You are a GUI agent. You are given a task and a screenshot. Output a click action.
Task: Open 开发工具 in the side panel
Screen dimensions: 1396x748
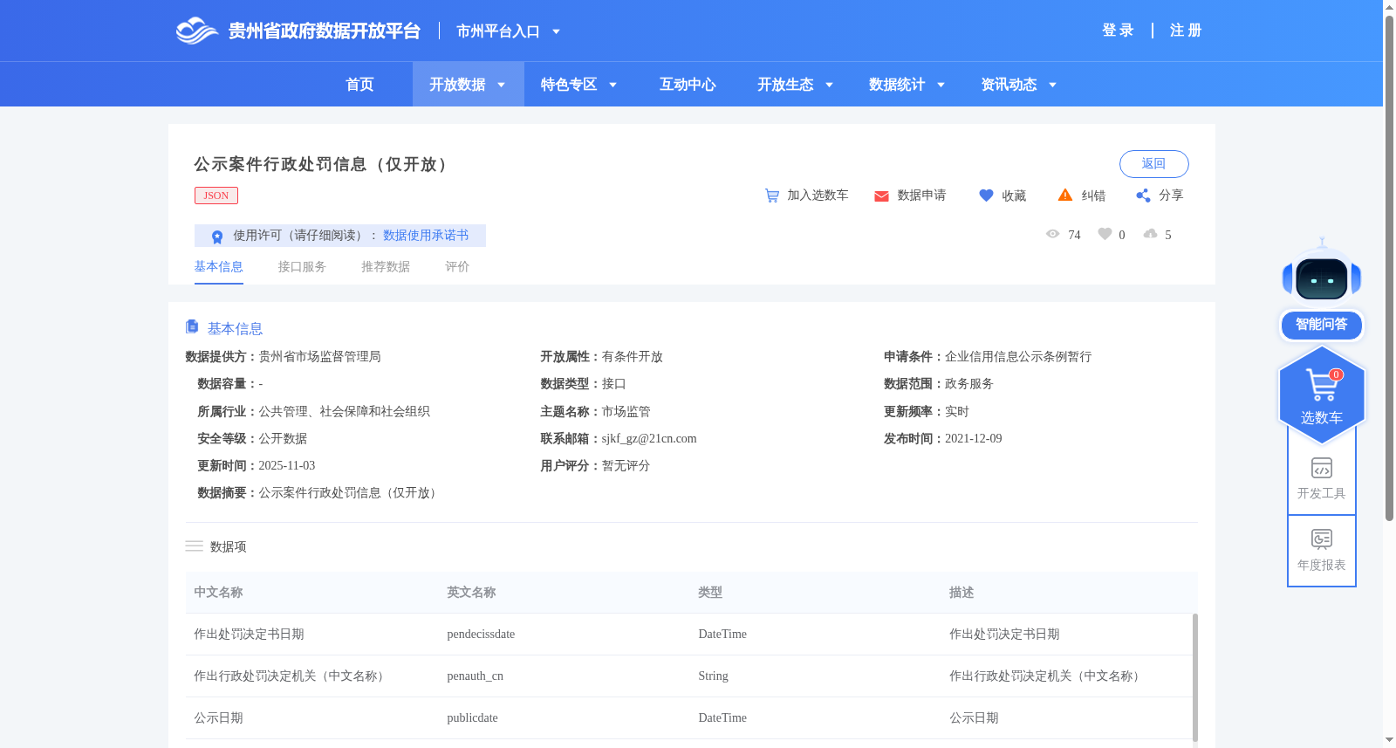coord(1322,478)
